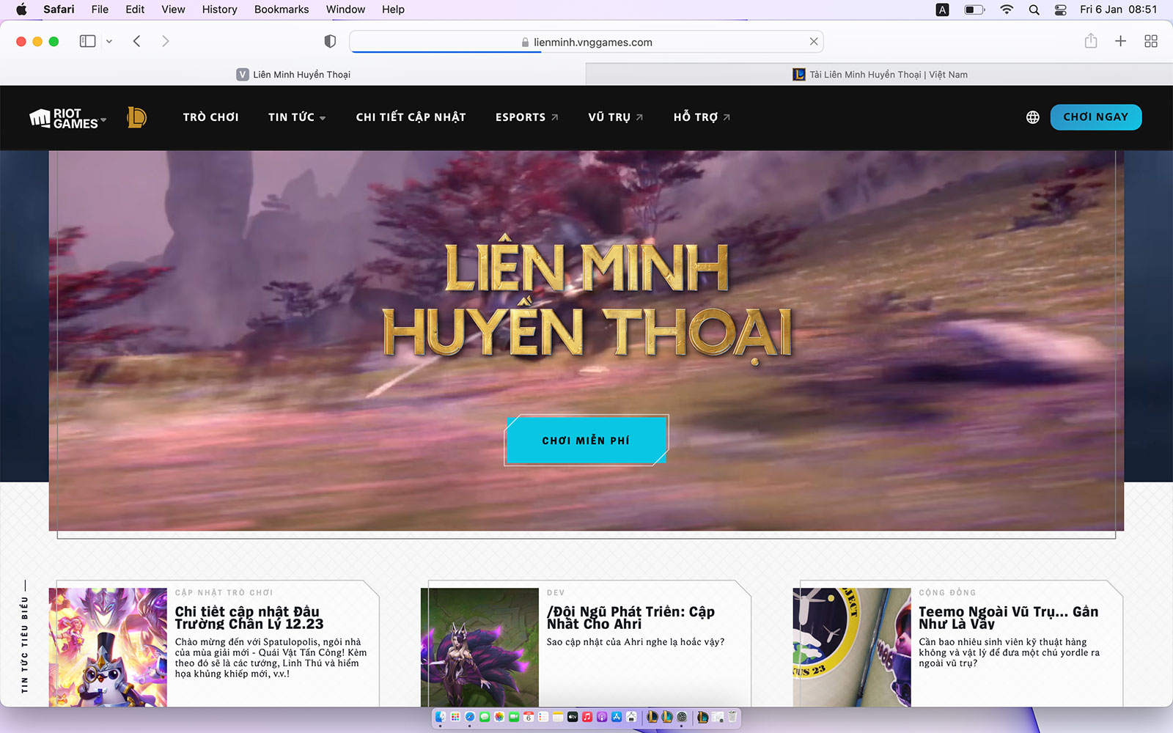This screenshot has width=1173, height=733.
Task: Show tab overview grid
Action: pyautogui.click(x=1151, y=41)
